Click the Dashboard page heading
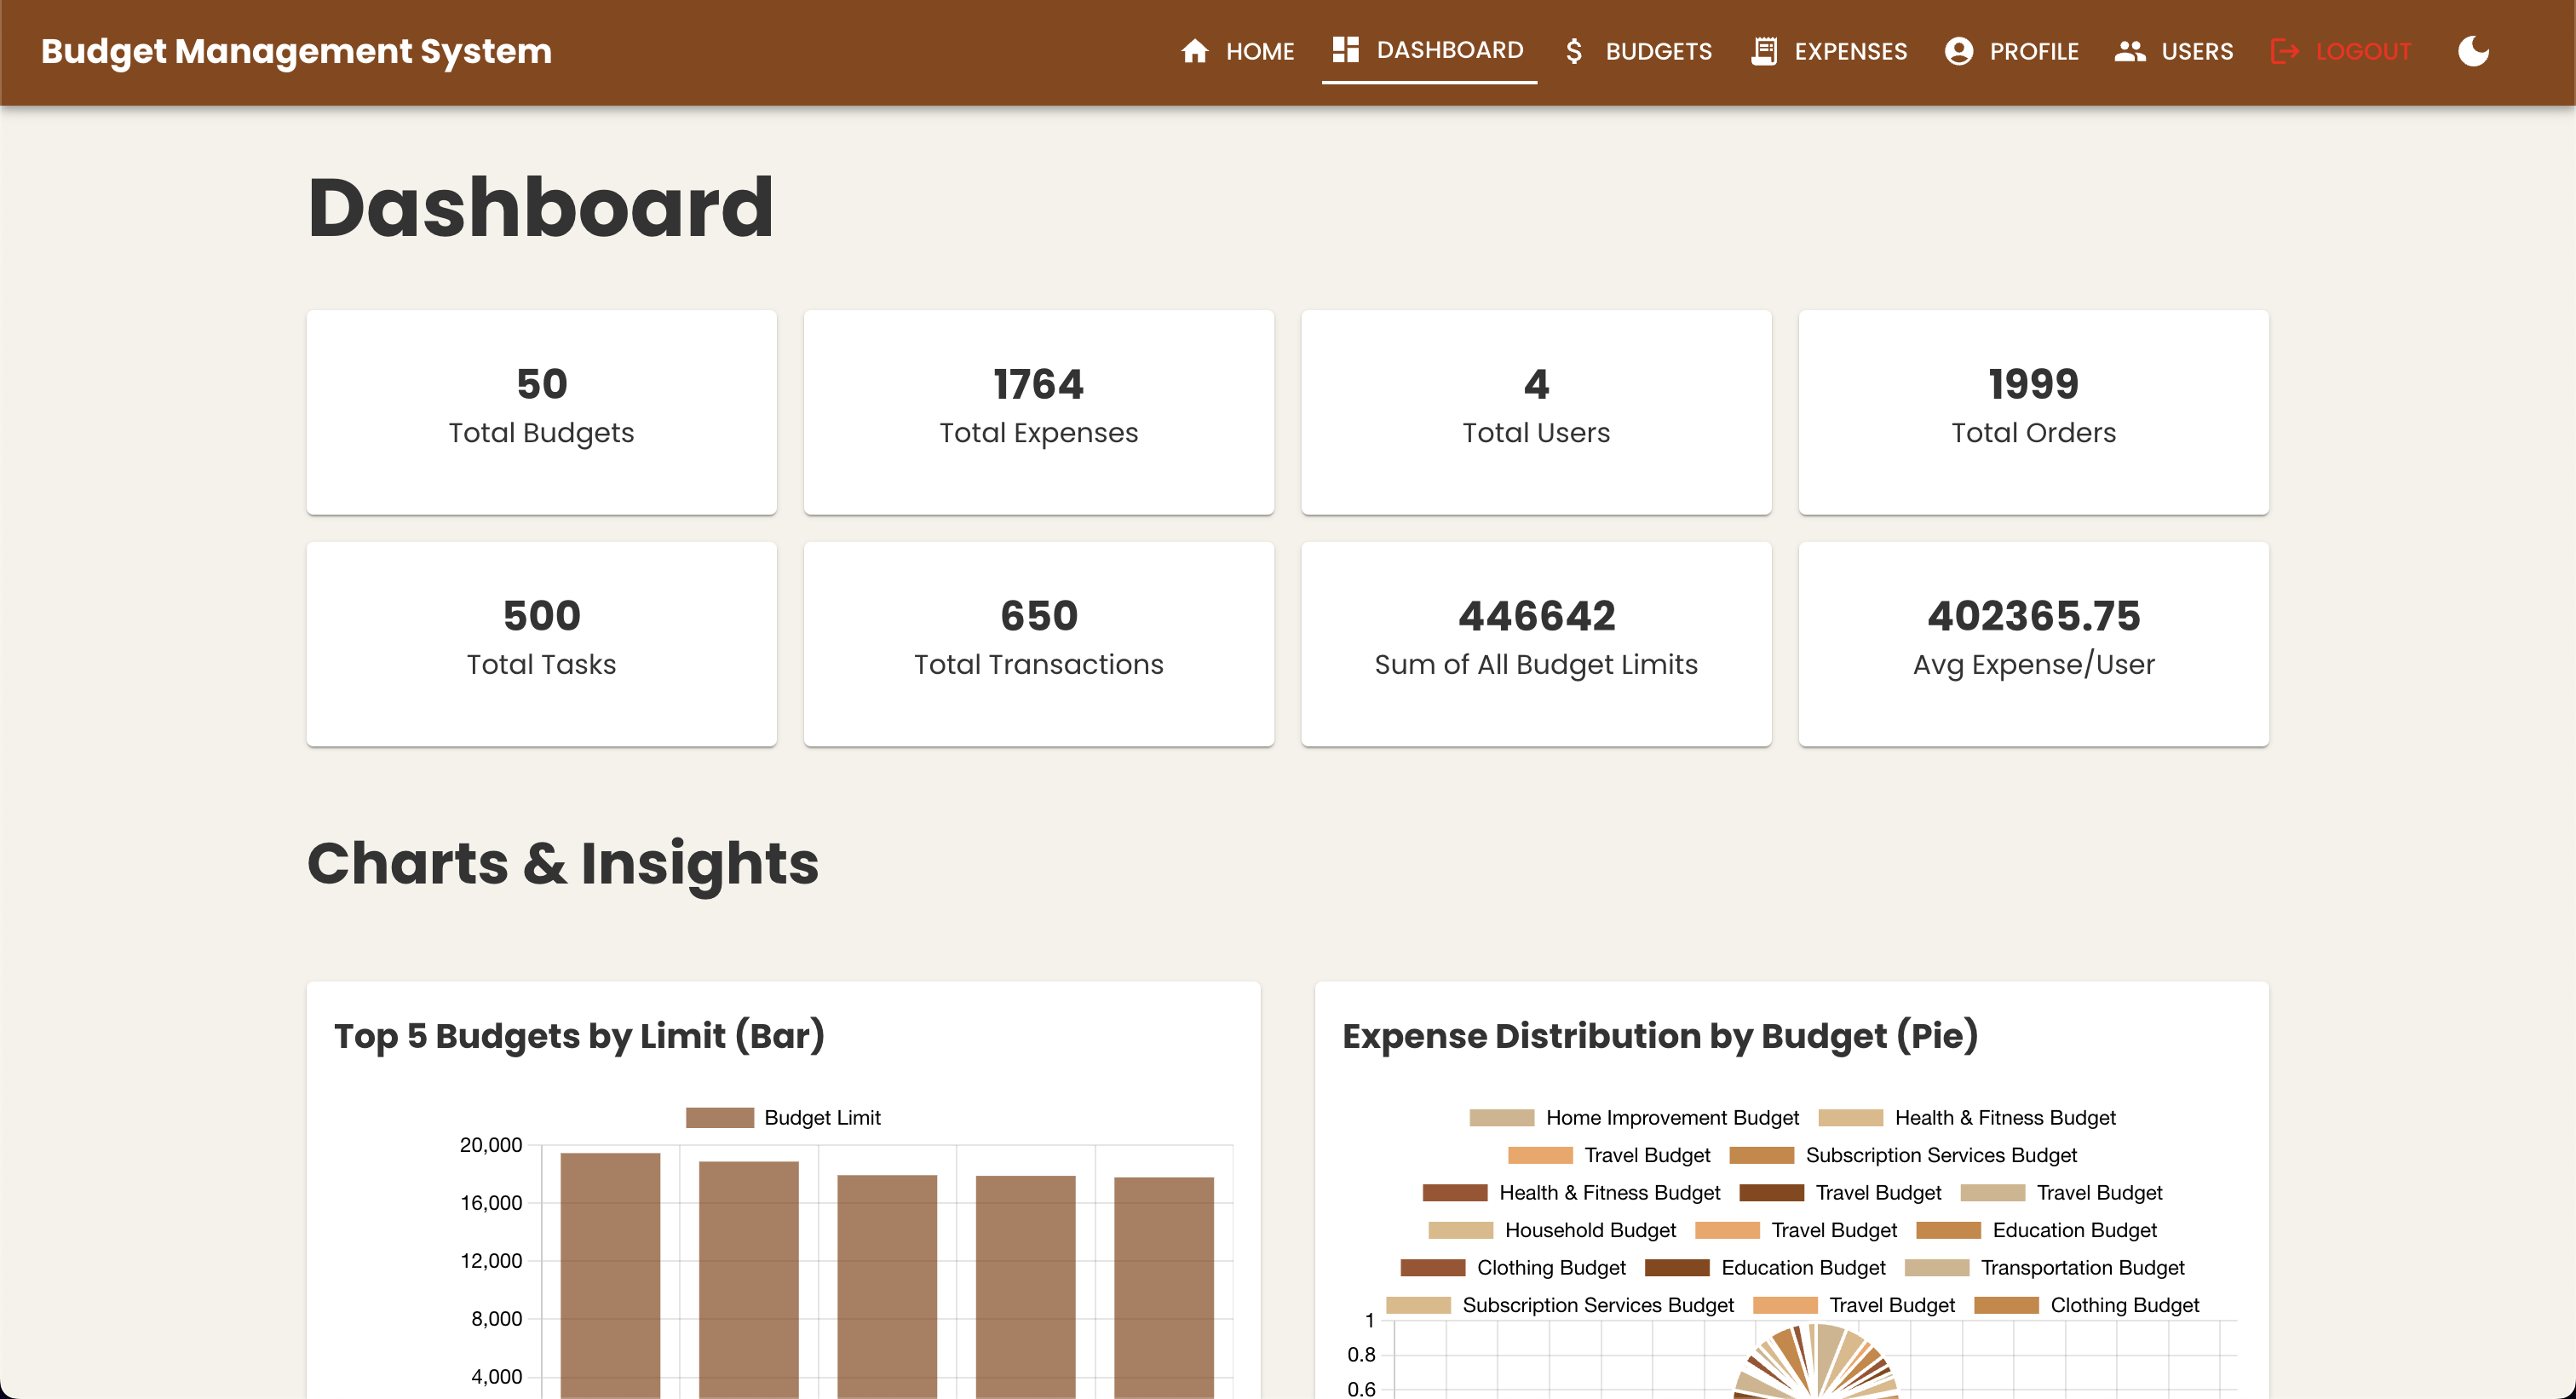 [540, 208]
